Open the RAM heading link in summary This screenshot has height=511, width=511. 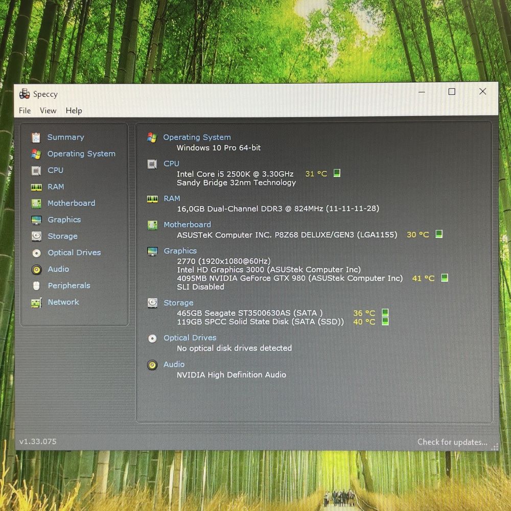pos(172,198)
